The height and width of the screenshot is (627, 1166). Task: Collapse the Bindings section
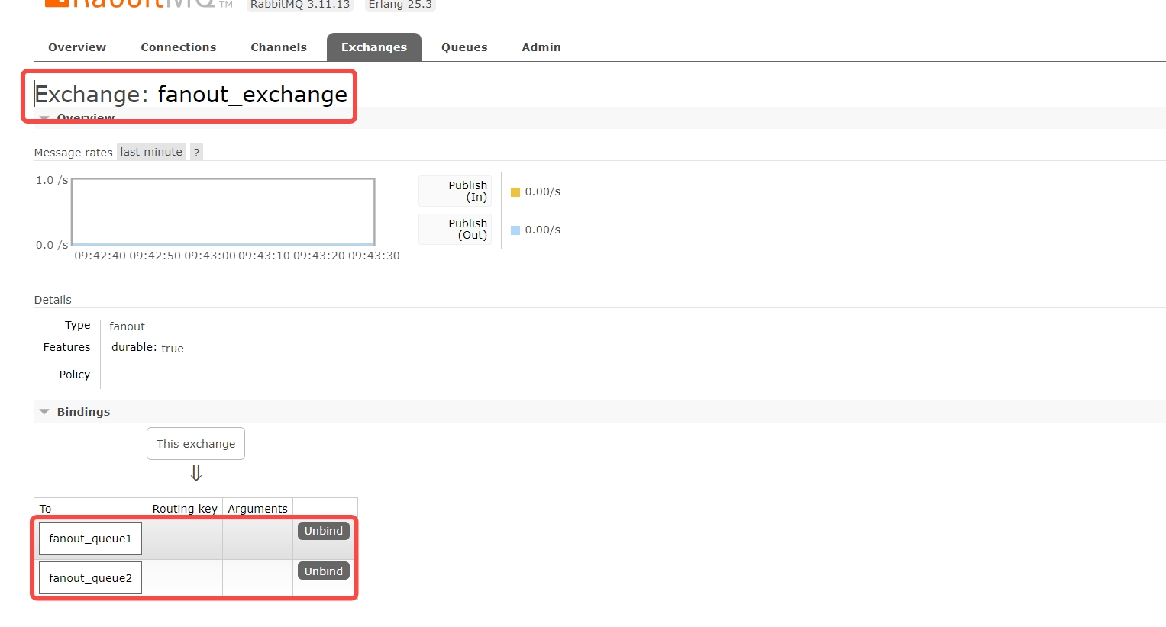tap(83, 412)
